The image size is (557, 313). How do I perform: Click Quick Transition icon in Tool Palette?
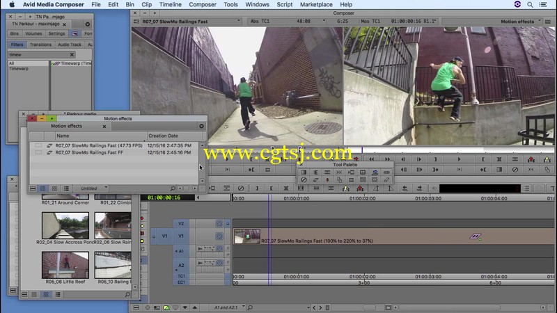(304, 172)
